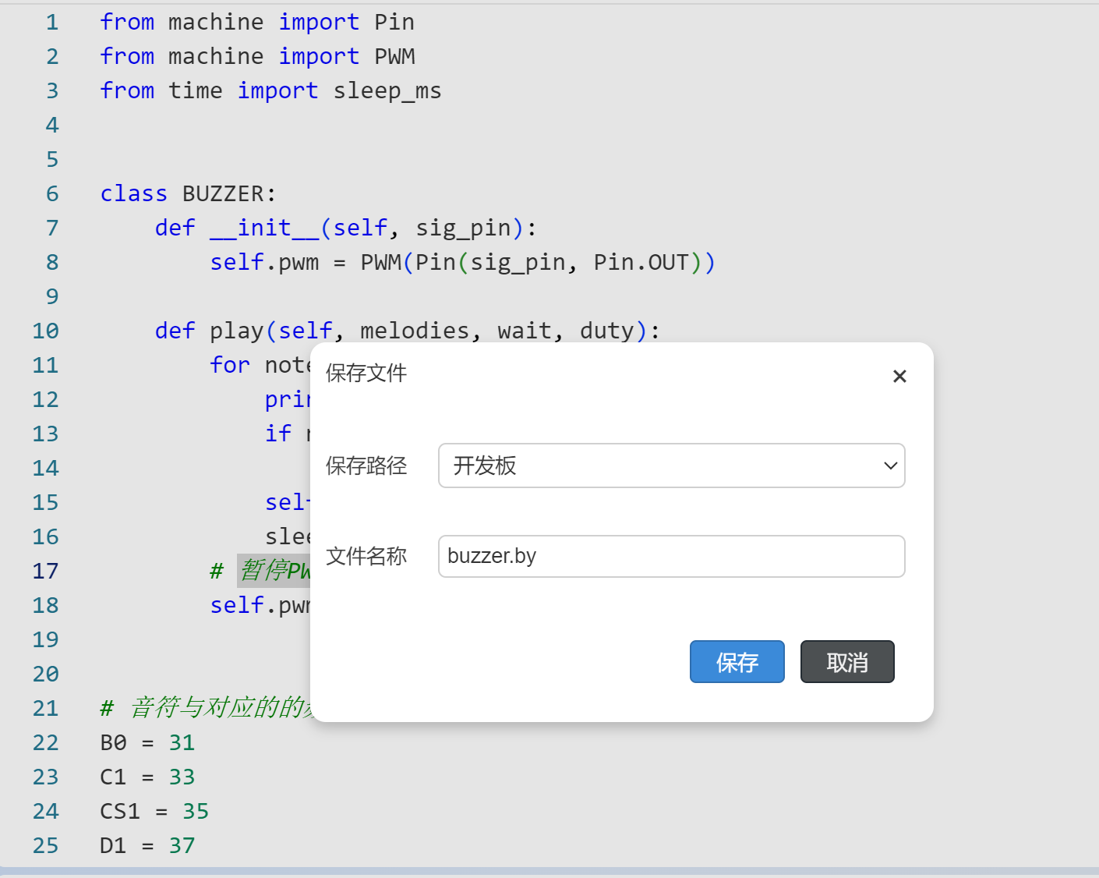Open the 保存路径 dropdown showing 开发板
The height and width of the screenshot is (878, 1099).
(672, 466)
